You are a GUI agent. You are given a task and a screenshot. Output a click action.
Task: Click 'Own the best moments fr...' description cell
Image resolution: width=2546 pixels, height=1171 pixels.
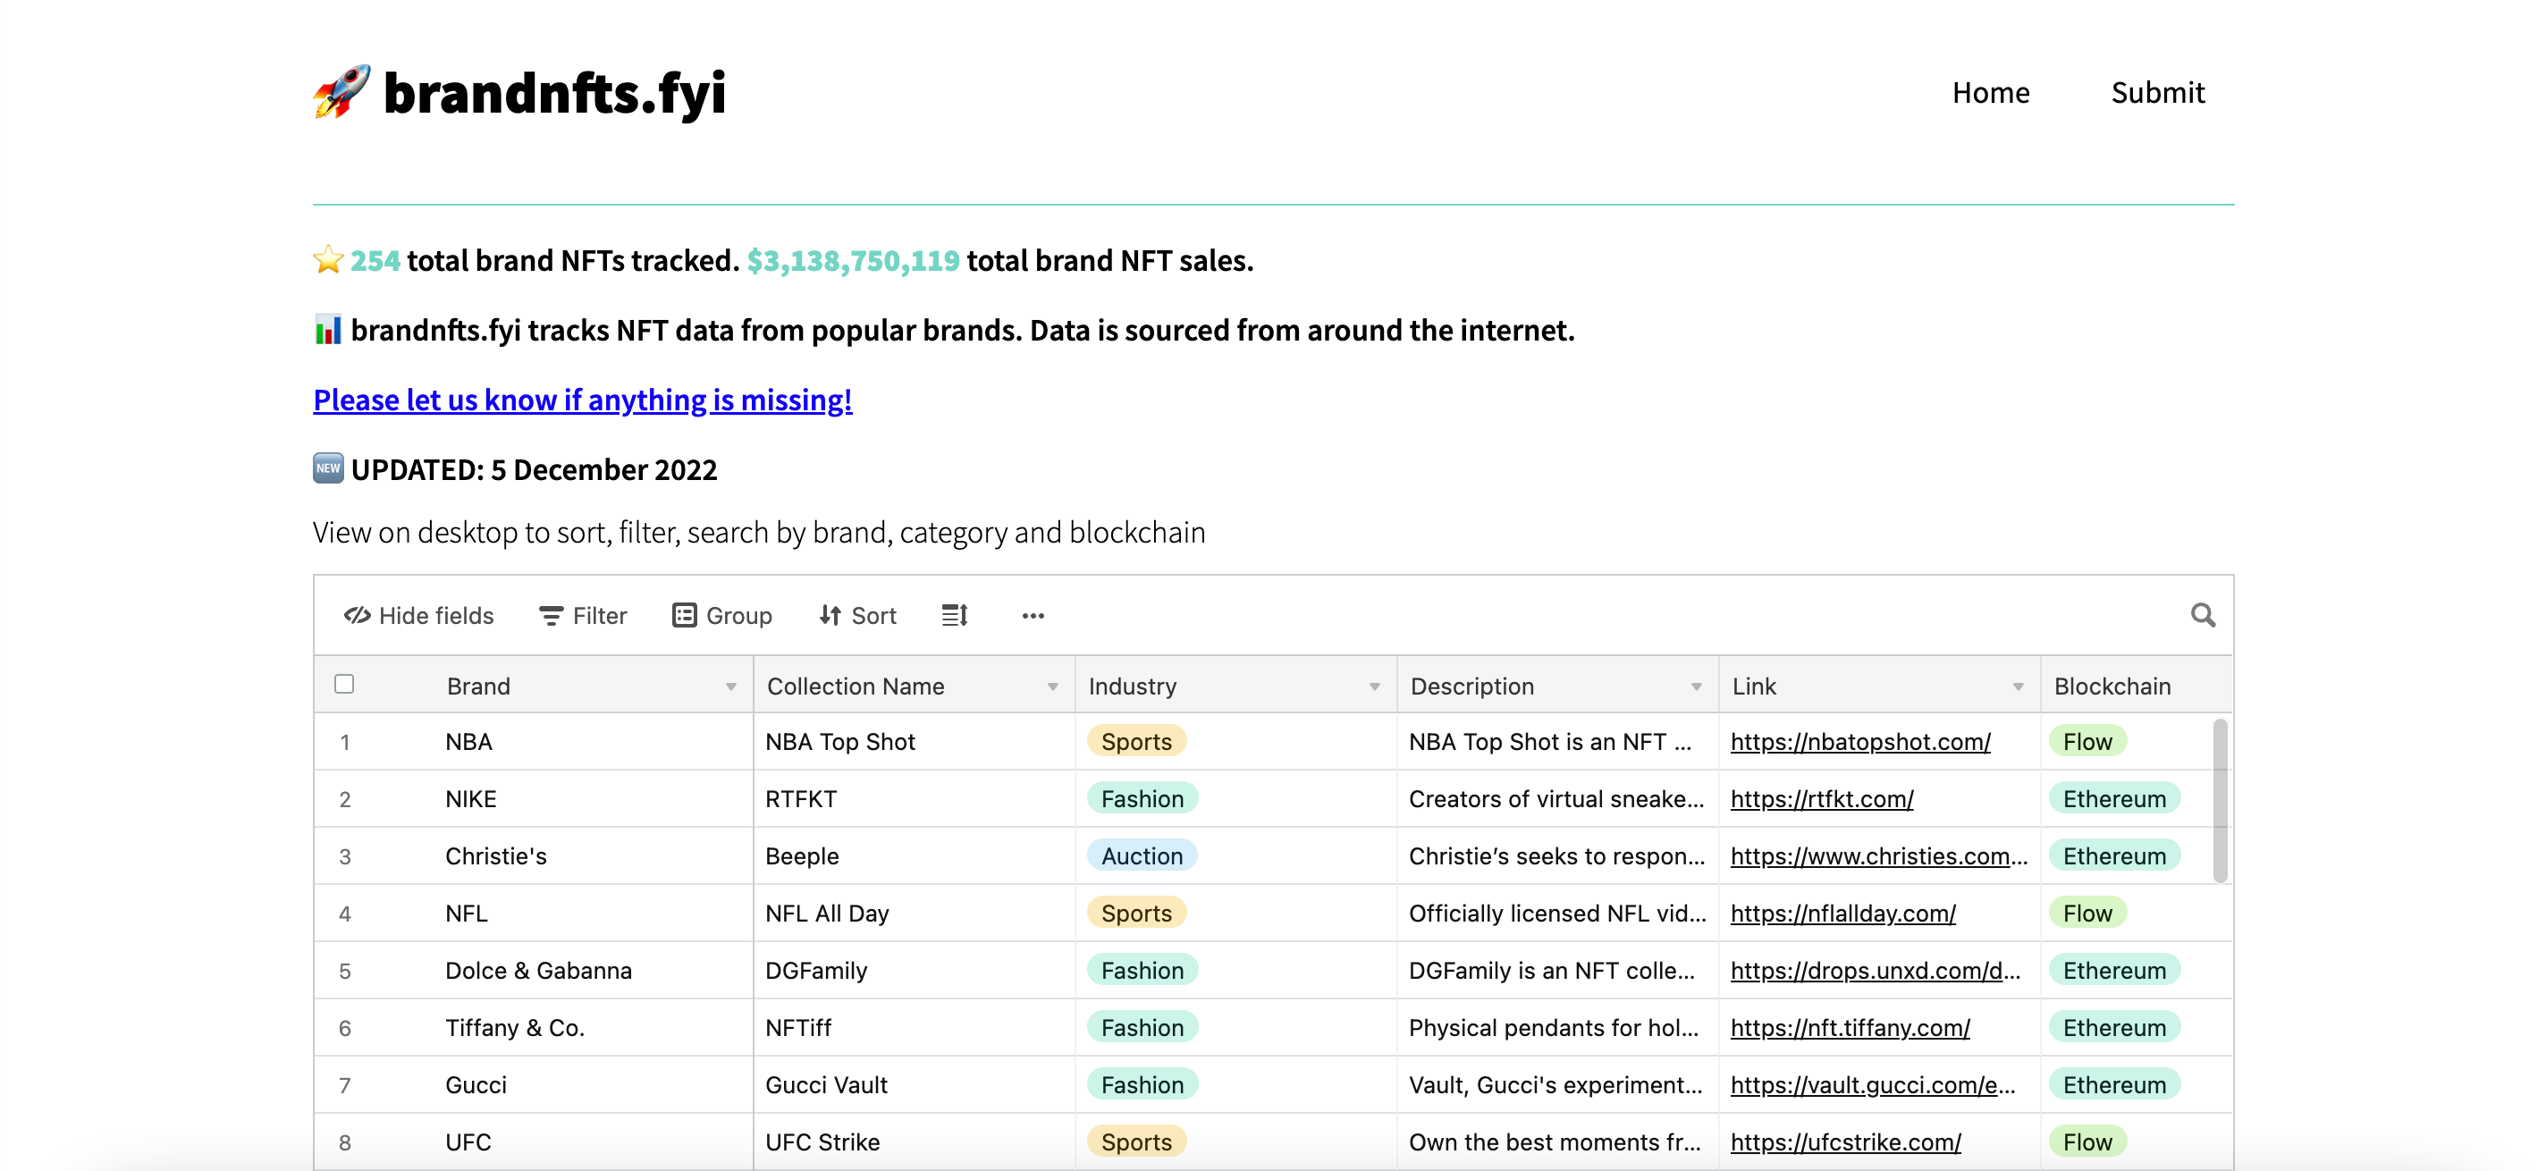coord(1557,1143)
